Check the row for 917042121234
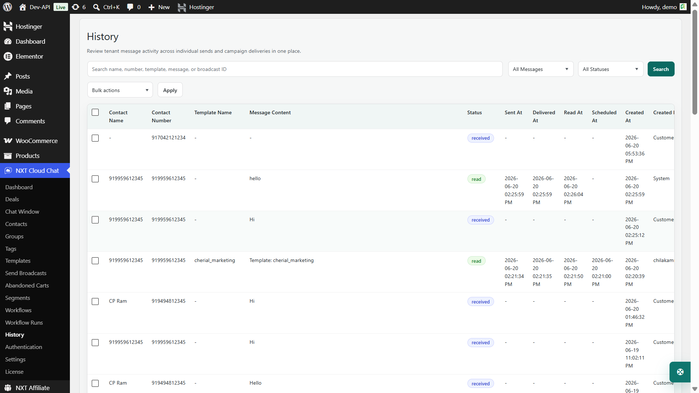699x393 pixels. pyautogui.click(x=95, y=138)
